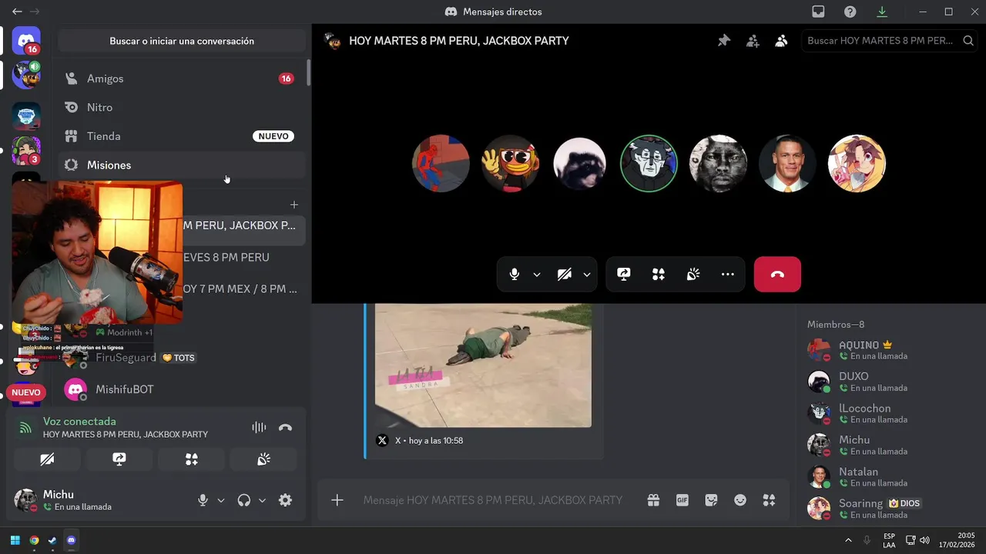This screenshot has height=554, width=986.
Task: Toggle camera in voice connected panel
Action: point(47,459)
